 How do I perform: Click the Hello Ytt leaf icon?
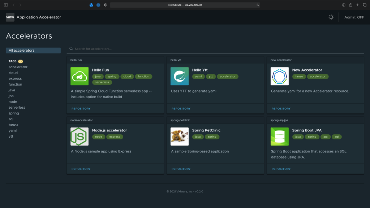click(x=180, y=76)
